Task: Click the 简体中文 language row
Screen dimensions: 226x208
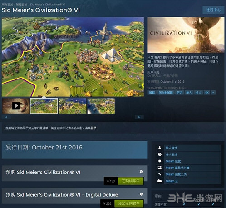Action: pyautogui.click(x=187, y=204)
